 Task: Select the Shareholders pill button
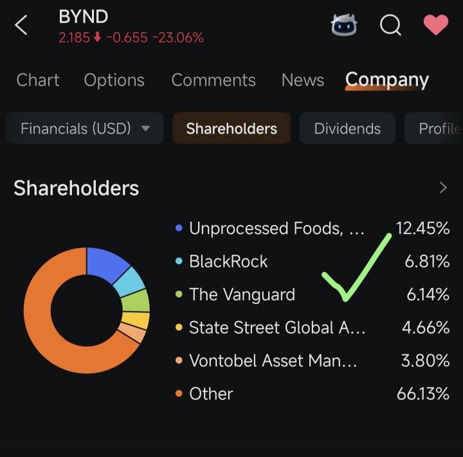[232, 128]
